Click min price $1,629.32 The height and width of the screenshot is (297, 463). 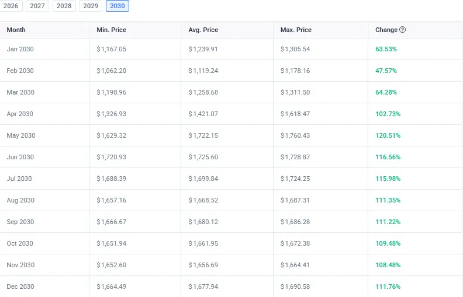coord(111,135)
